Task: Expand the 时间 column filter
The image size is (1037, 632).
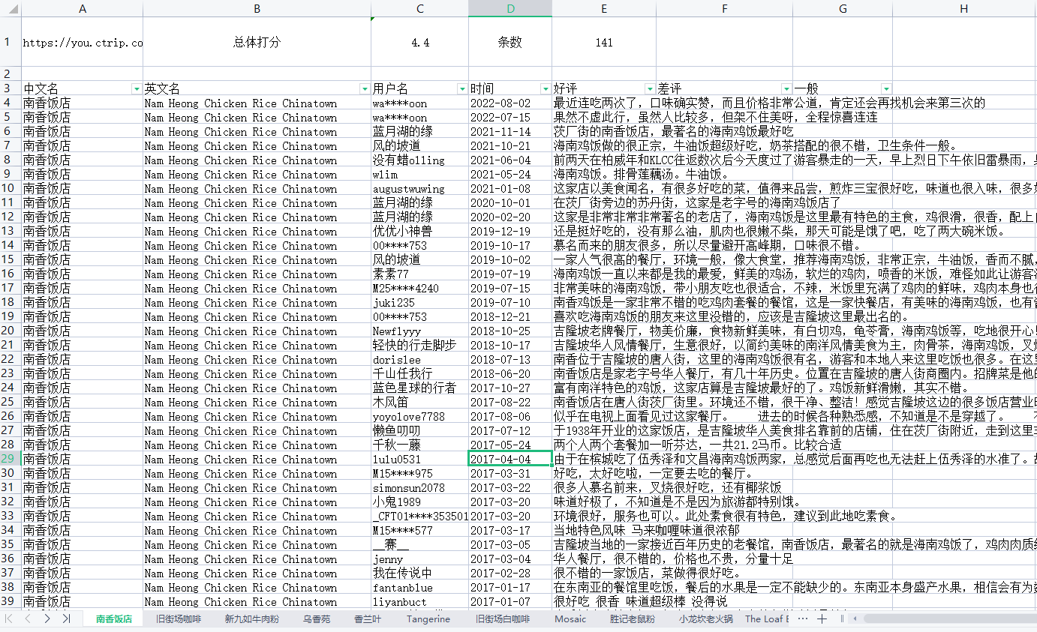Action: click(546, 88)
